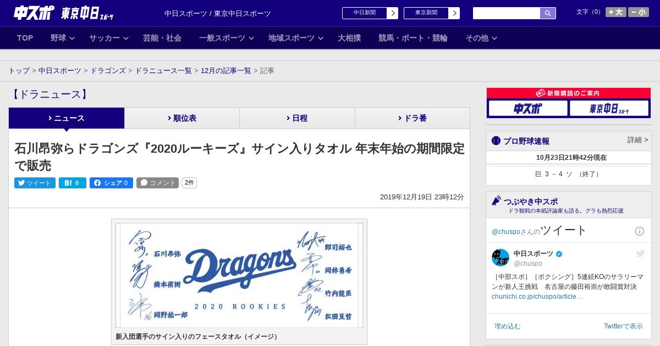Viewport: 660px width, 346px height.
Task: Open the @chuspo handle link
Action: click(528, 264)
